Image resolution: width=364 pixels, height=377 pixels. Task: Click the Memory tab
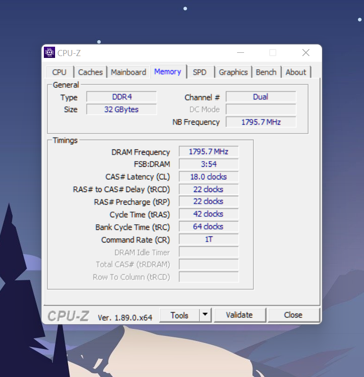click(x=168, y=71)
